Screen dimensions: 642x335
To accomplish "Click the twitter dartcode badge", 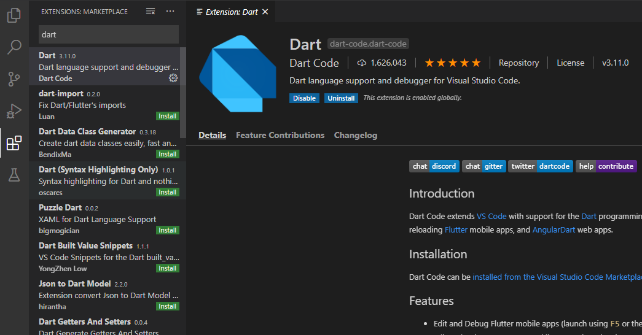I will pos(541,166).
